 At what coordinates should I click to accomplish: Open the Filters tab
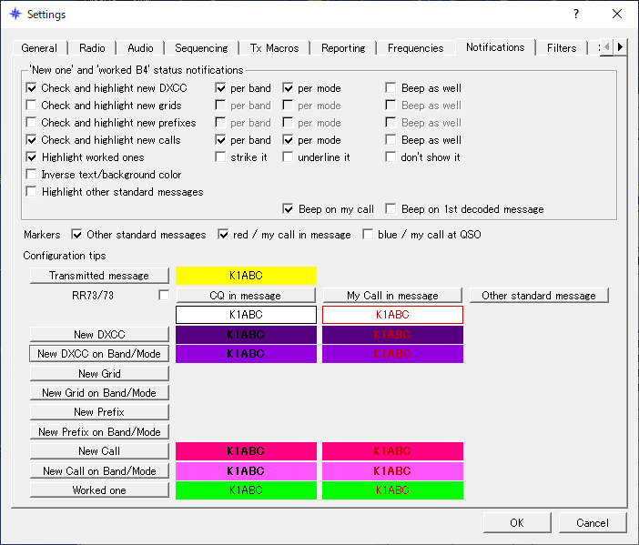tap(562, 48)
